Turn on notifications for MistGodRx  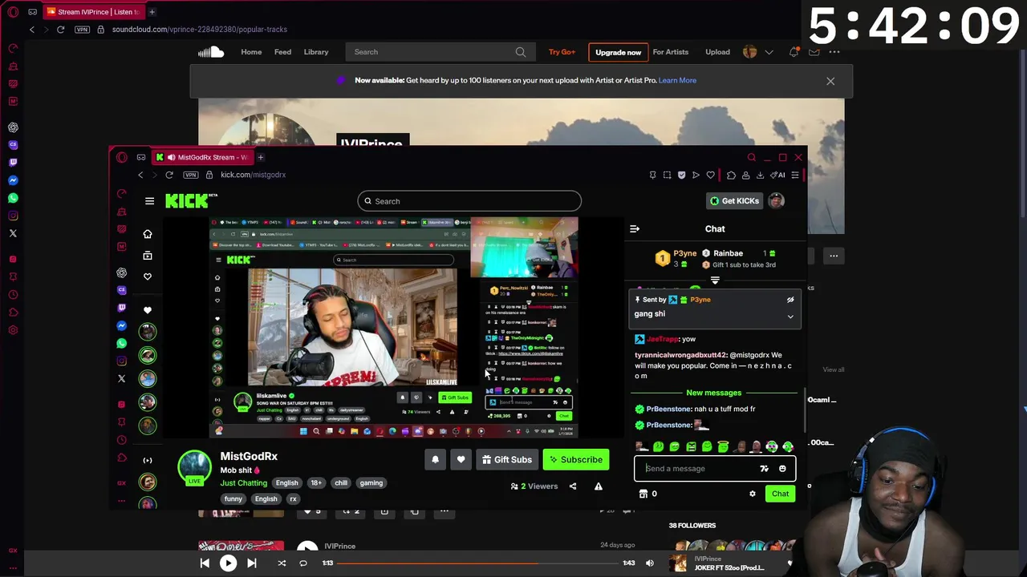pyautogui.click(x=435, y=460)
